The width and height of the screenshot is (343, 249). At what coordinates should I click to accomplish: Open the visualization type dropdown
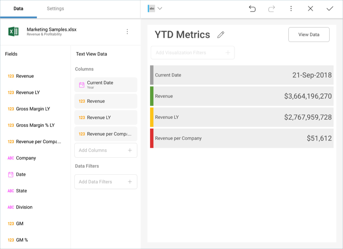click(x=155, y=8)
